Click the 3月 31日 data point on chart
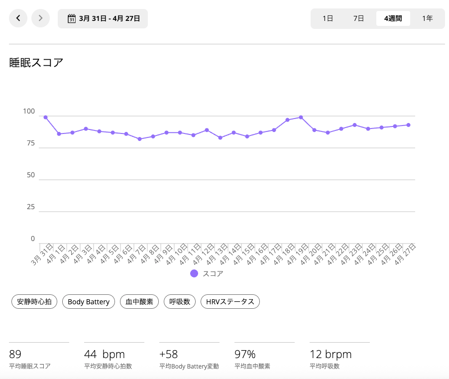 pos(45,118)
